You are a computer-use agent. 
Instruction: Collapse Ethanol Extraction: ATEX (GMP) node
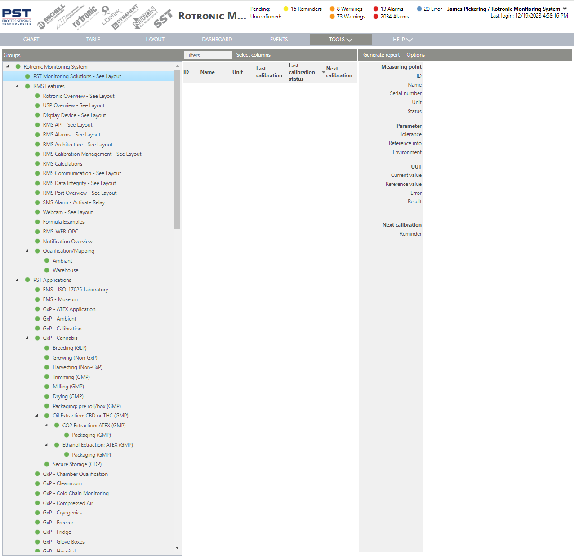46,445
